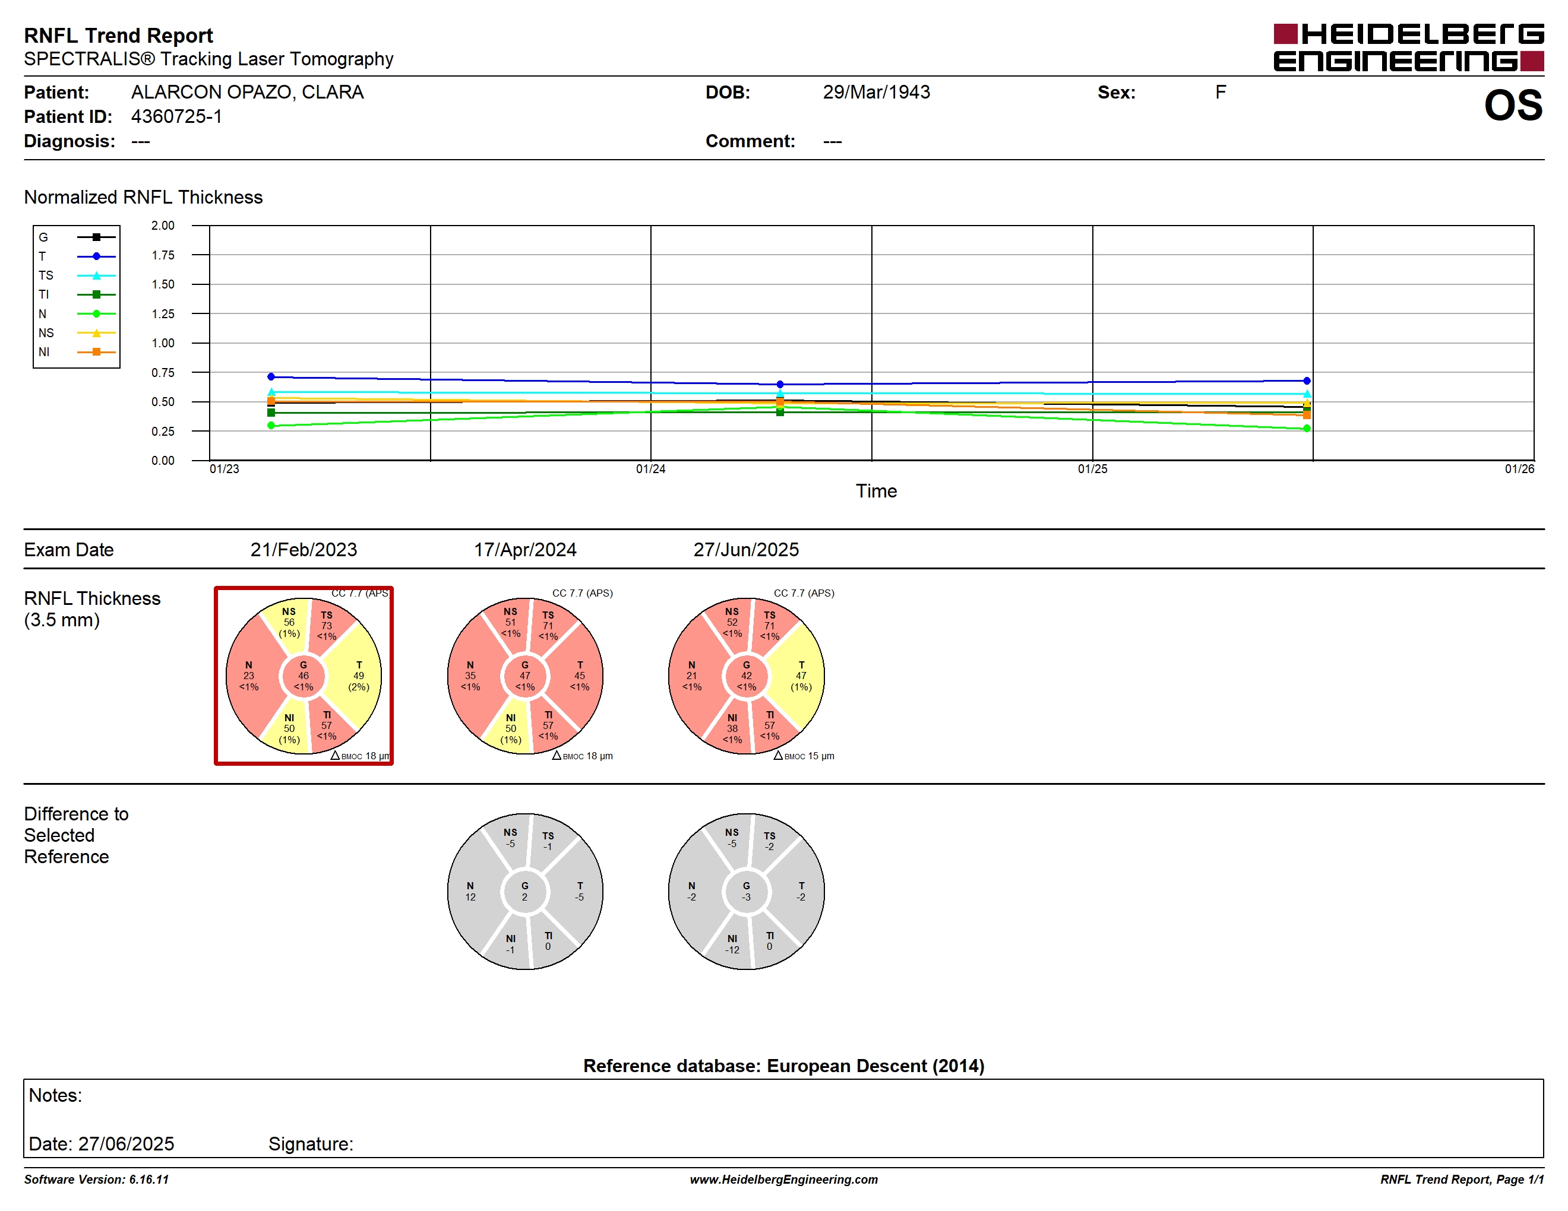Click the exam date 27/Jun/2025
This screenshot has width=1568, height=1211.
coord(746,550)
